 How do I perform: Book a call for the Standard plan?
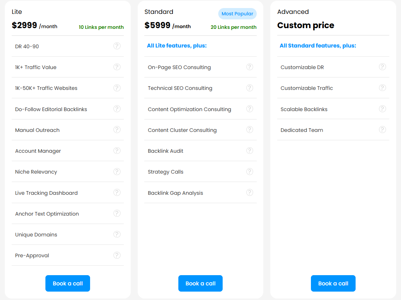click(x=200, y=283)
